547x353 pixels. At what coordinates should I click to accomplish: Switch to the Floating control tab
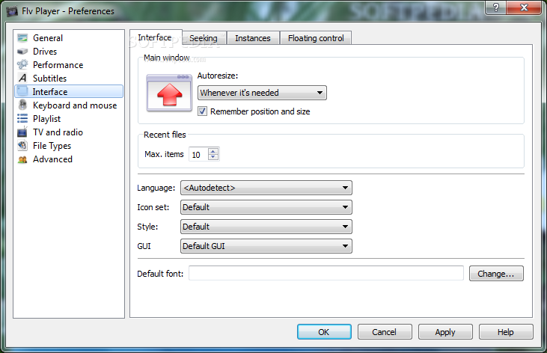(316, 38)
